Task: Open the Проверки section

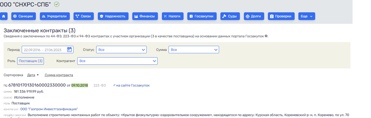Action: point(281,16)
